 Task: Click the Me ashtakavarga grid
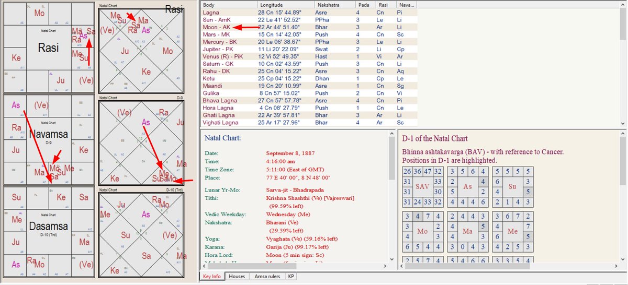coord(514,231)
